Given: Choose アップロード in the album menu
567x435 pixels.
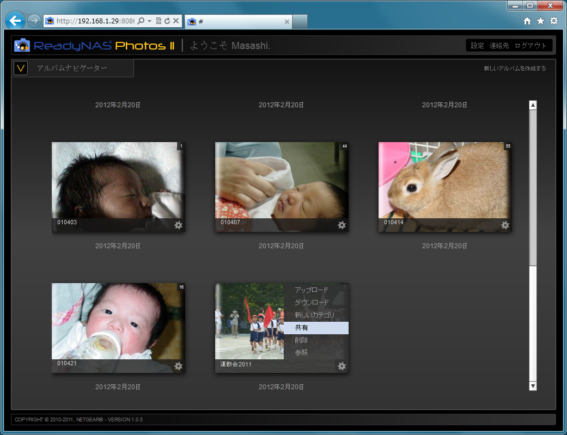Looking at the screenshot, I should pyautogui.click(x=312, y=290).
